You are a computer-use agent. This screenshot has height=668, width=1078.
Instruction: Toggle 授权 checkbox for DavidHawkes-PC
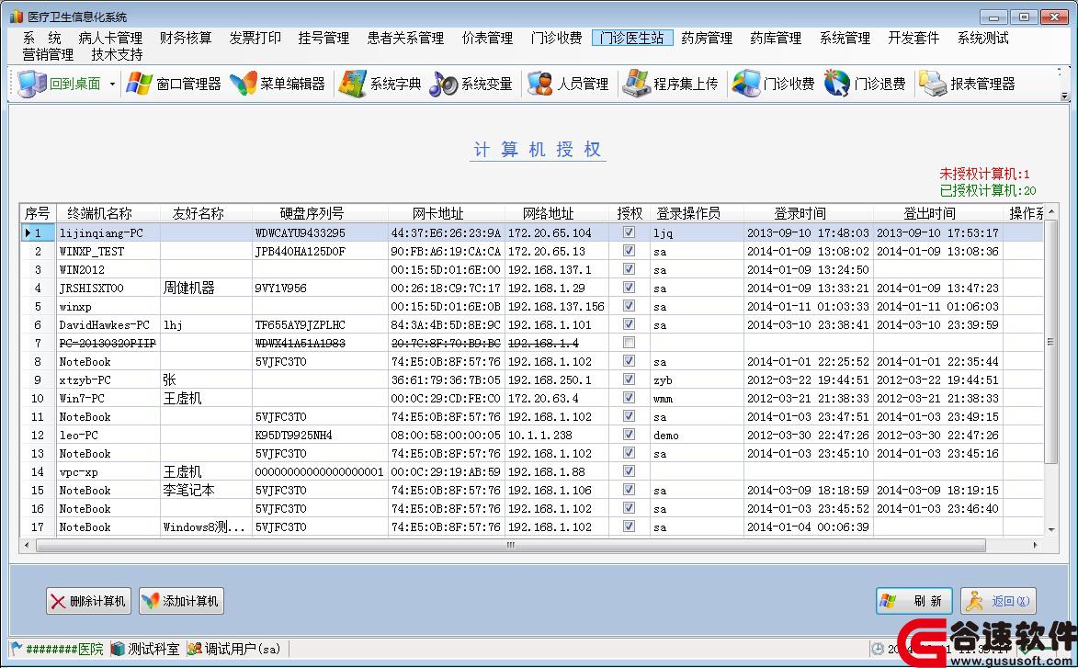pos(629,324)
